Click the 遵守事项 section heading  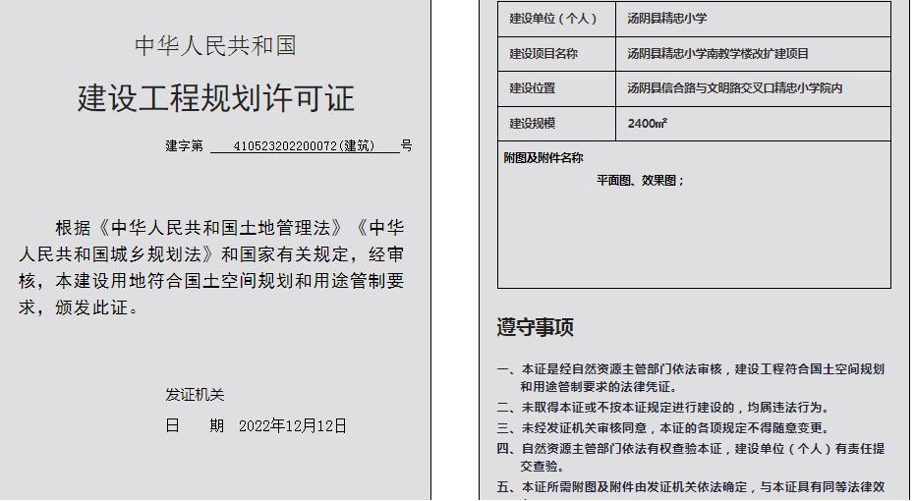[535, 327]
